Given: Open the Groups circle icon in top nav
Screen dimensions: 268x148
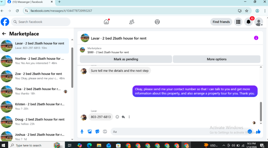Looking at the screenshot, I should pyautogui.click(x=157, y=22).
